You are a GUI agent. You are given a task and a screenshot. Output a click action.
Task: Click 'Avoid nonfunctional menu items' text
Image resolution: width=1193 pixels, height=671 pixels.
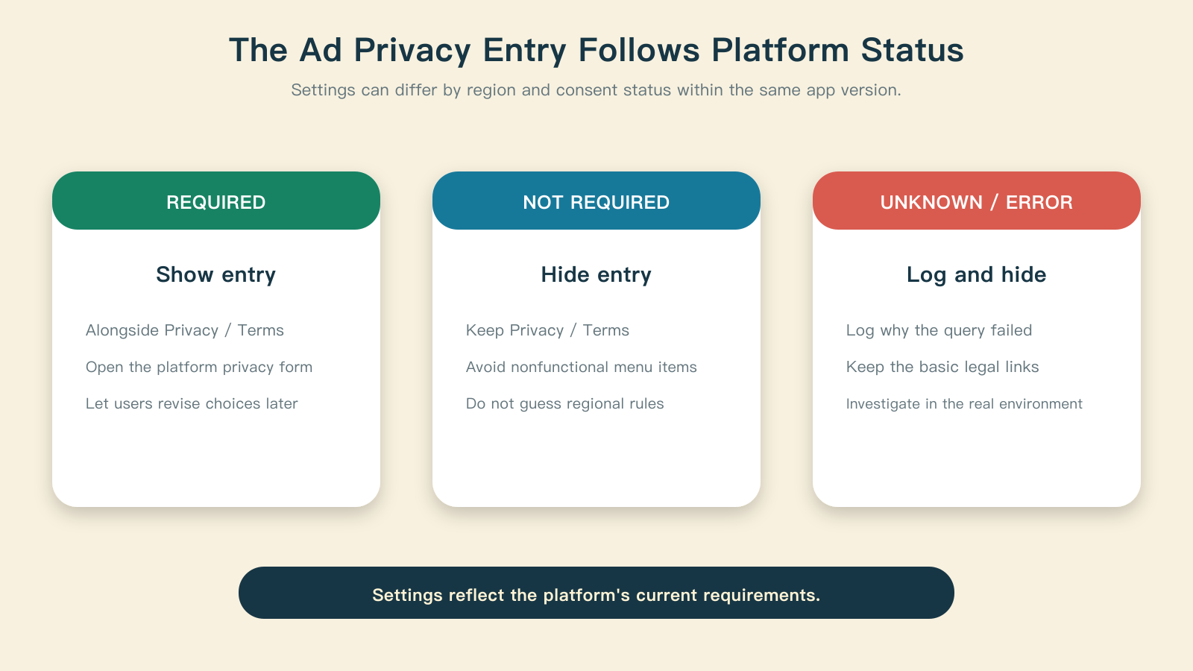click(x=582, y=367)
